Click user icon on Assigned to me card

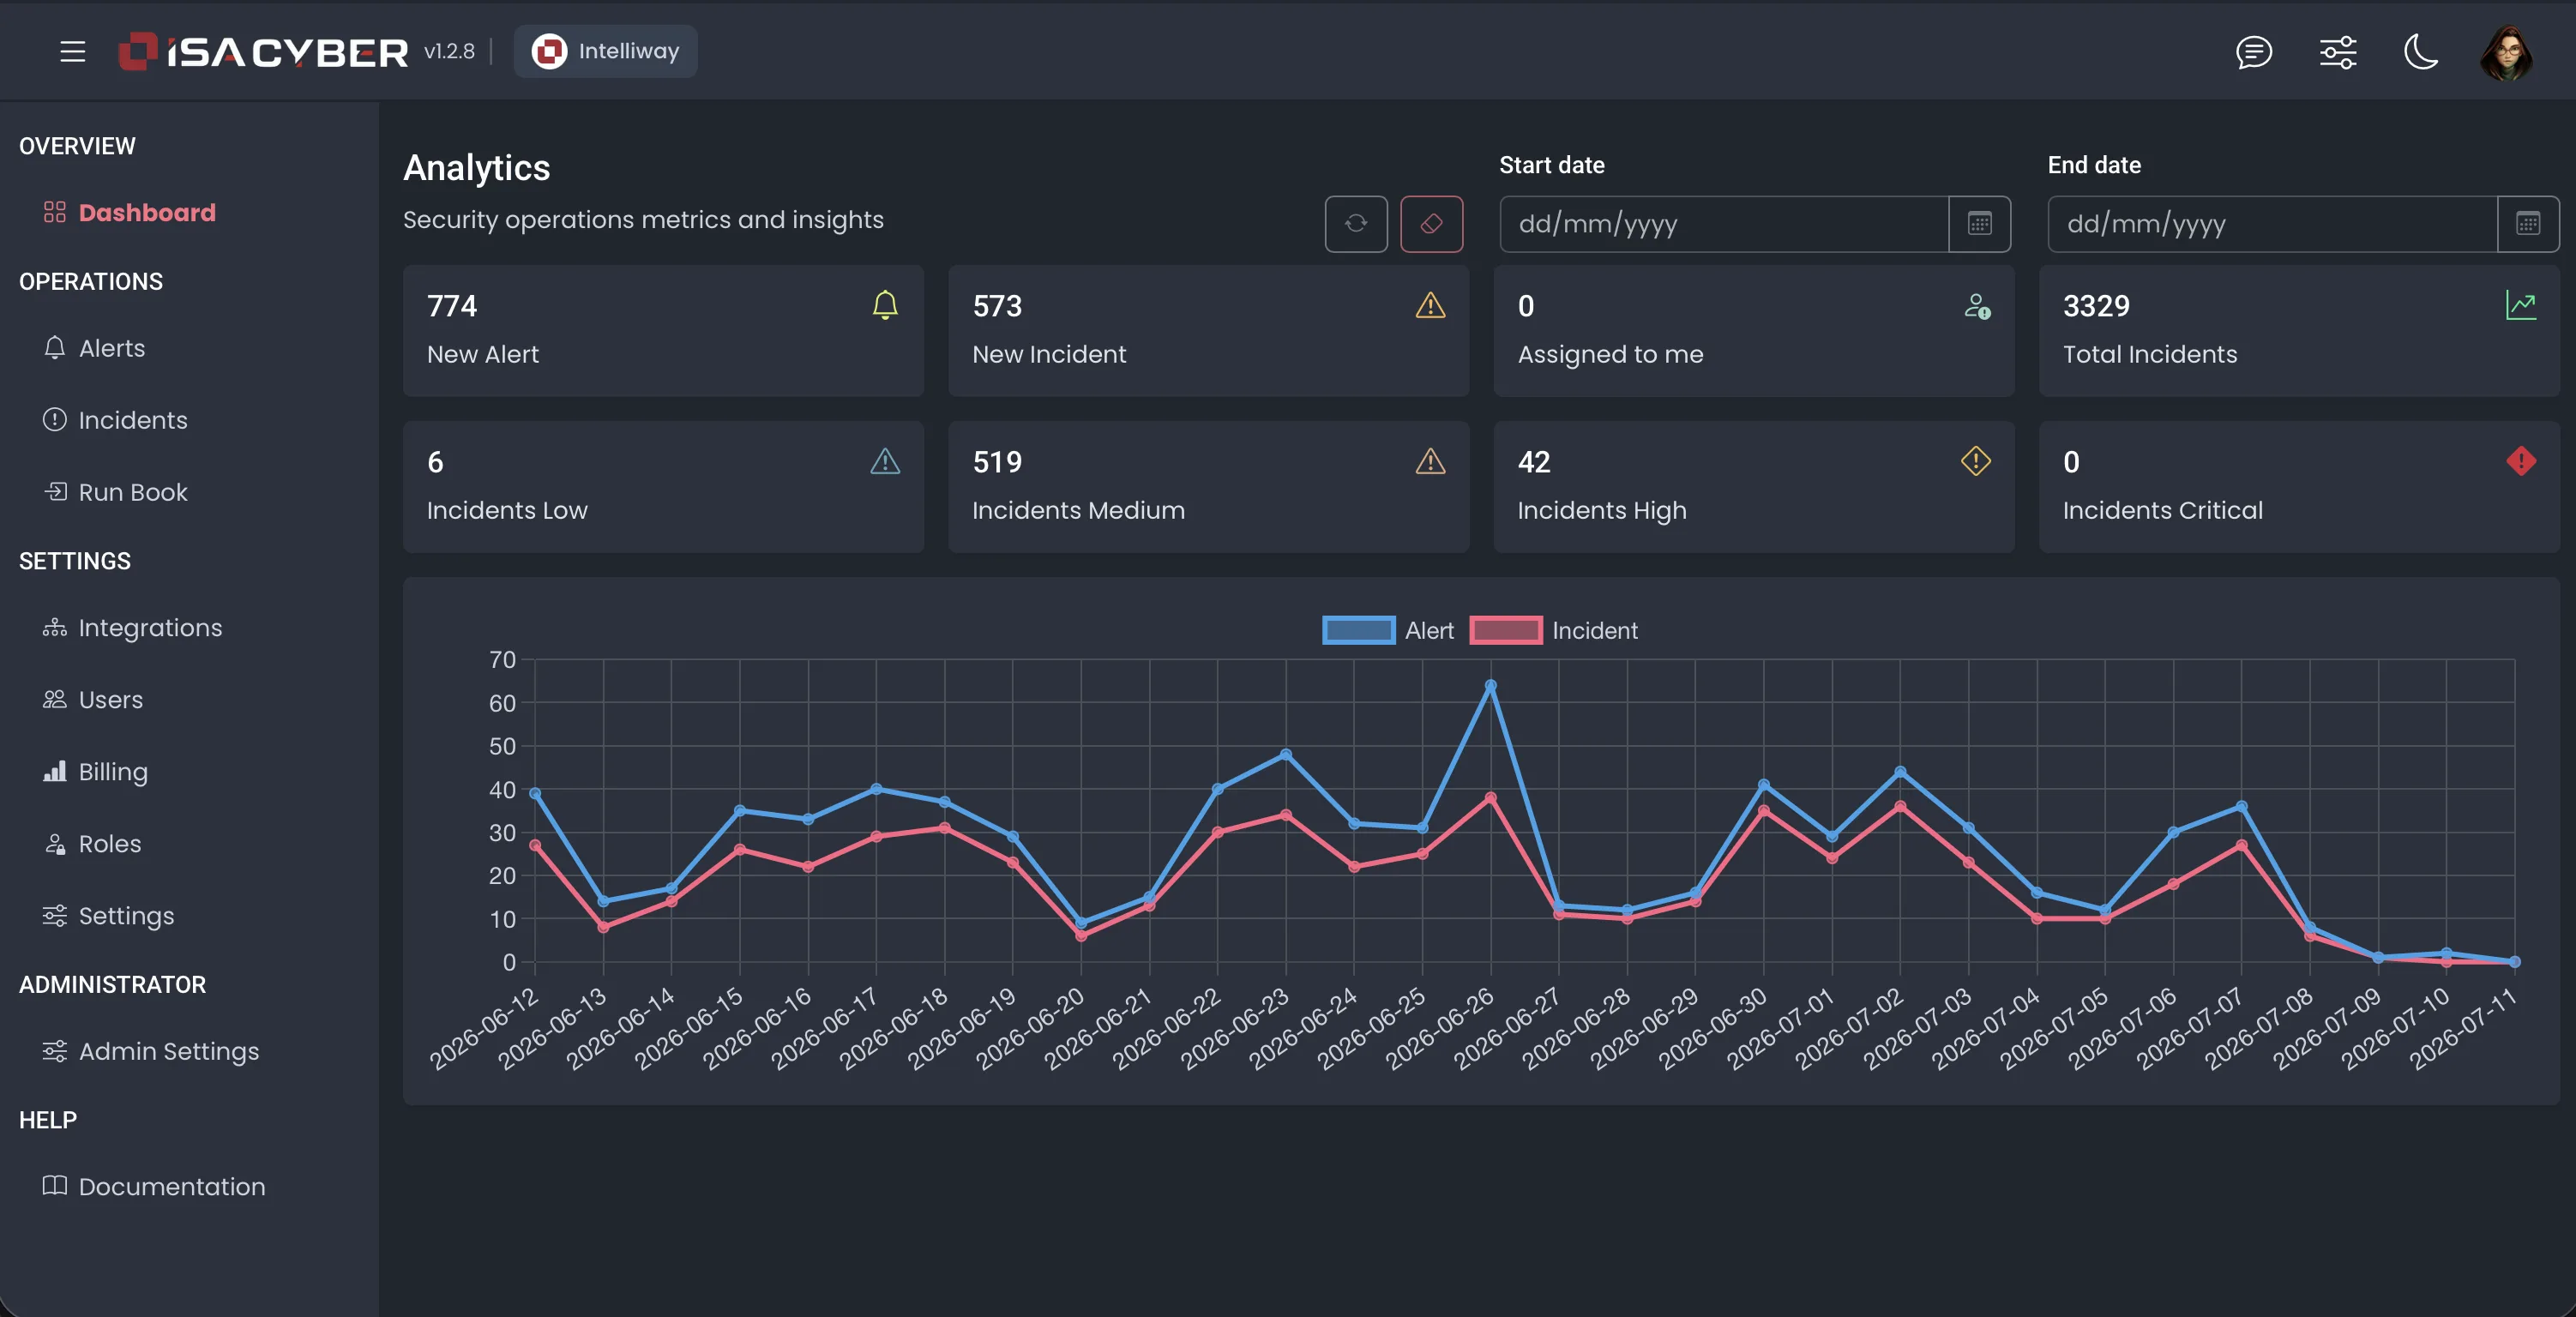pos(1977,306)
